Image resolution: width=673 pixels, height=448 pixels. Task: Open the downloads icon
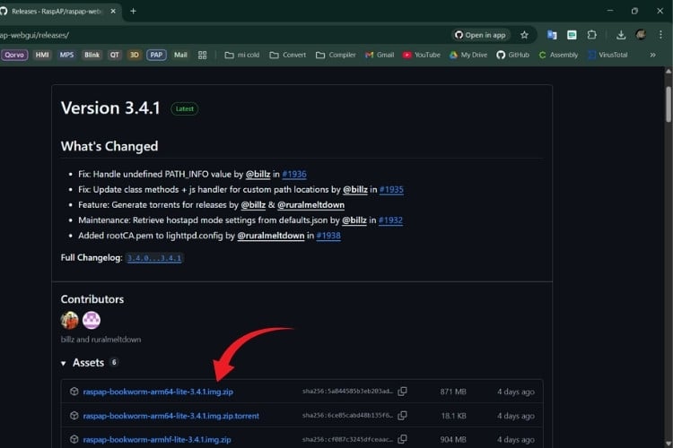pyautogui.click(x=621, y=35)
